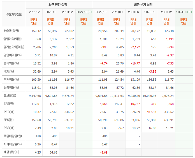Click the negative payout ratio -8.69
Screen dimensions: 195x158
(x=104, y=152)
